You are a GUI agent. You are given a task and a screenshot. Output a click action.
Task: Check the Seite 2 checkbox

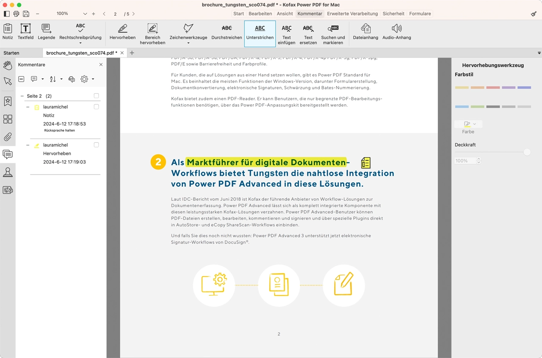(97, 96)
